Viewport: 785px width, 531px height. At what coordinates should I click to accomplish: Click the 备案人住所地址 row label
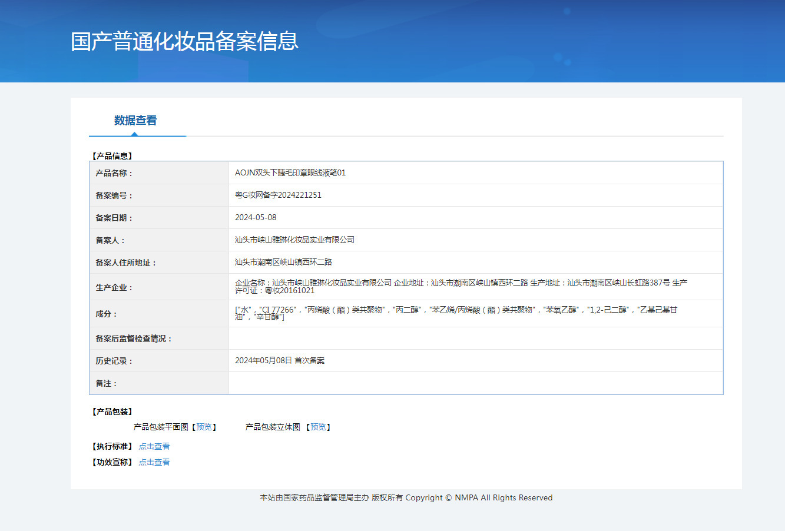pyautogui.click(x=126, y=263)
